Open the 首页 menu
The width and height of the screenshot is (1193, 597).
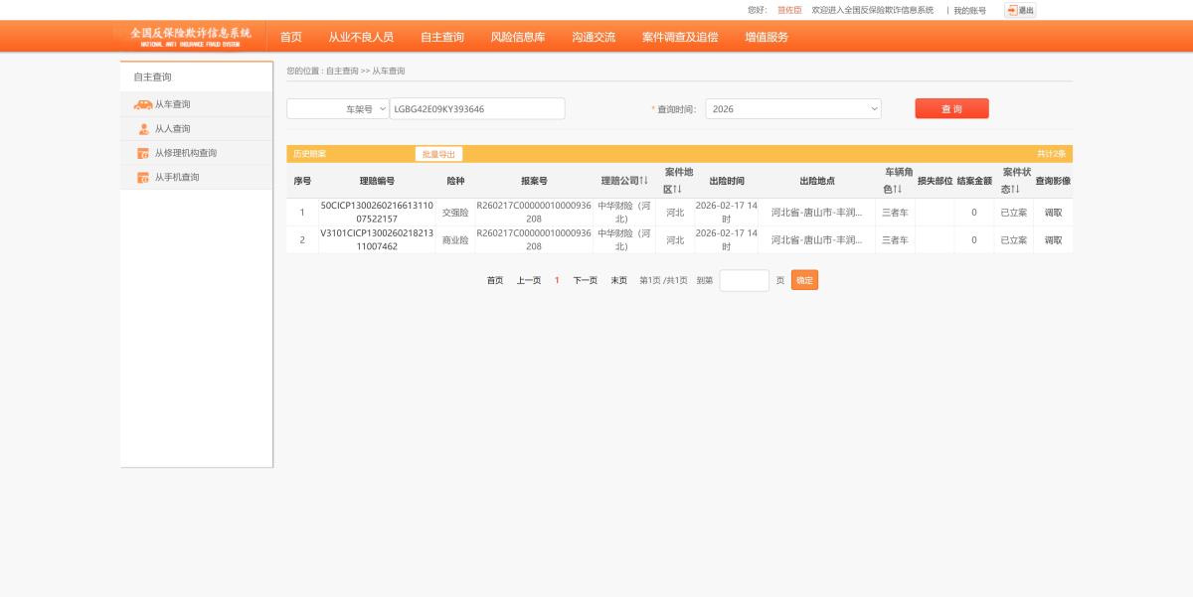point(291,37)
